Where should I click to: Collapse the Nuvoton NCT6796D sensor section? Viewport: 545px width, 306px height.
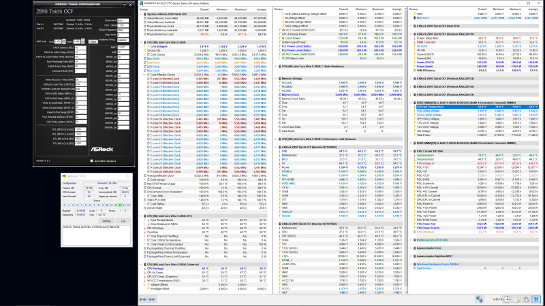tap(276, 224)
